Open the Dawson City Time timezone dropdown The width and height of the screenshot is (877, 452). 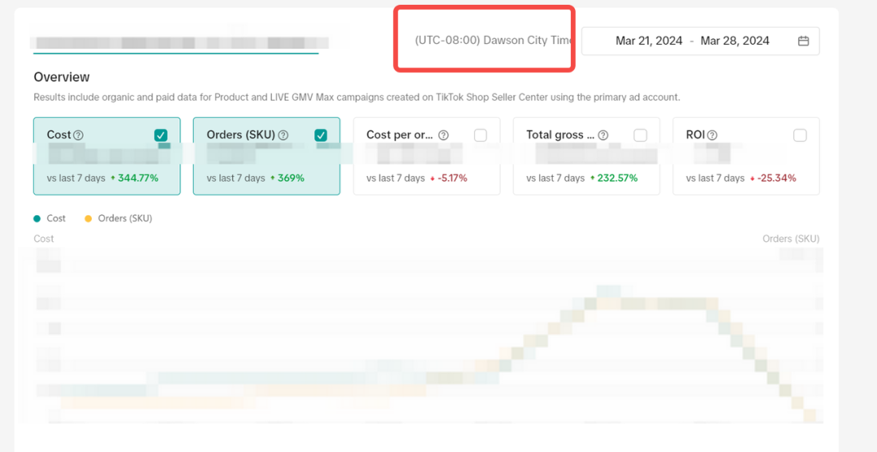pyautogui.click(x=493, y=41)
